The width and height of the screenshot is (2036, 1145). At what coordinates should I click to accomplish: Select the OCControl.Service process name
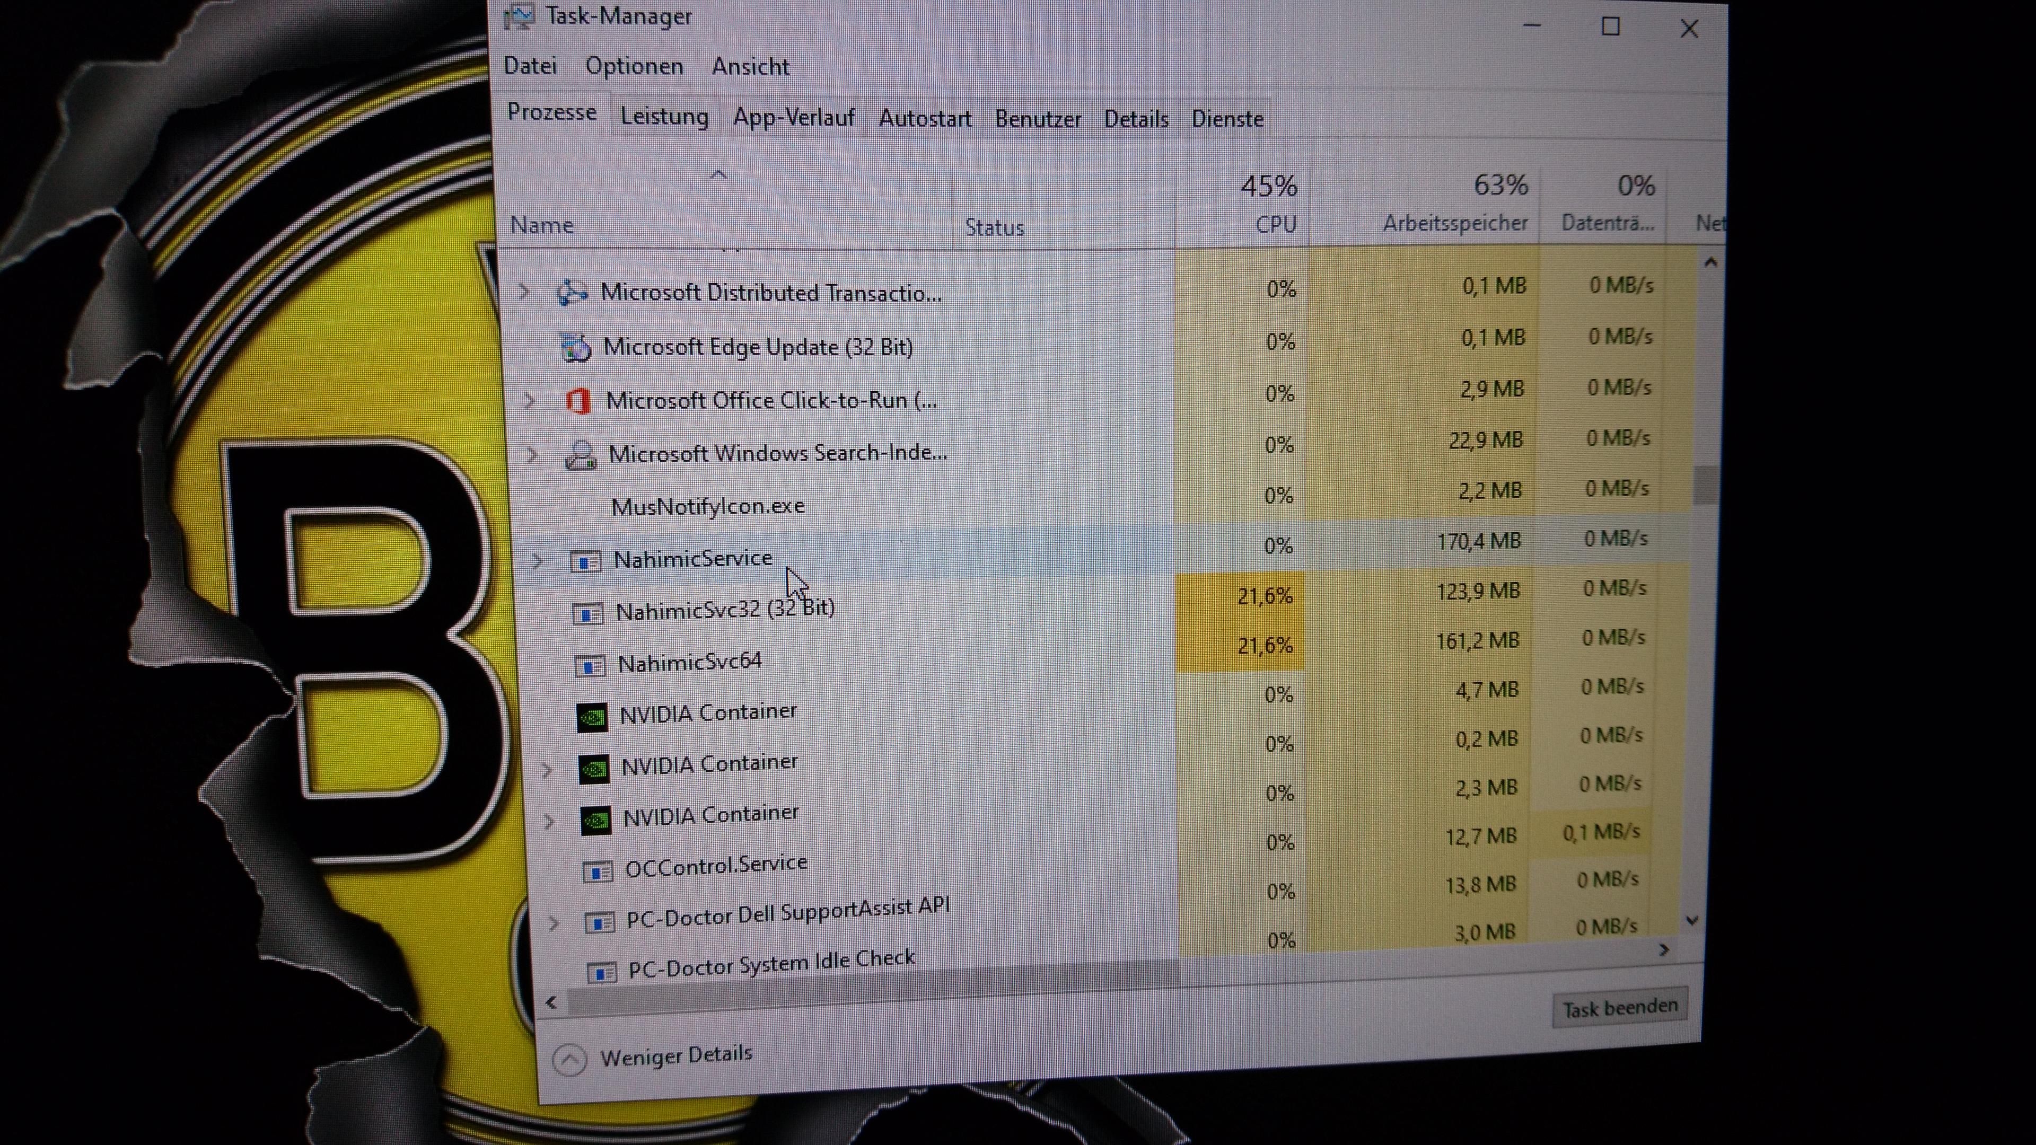(716, 865)
